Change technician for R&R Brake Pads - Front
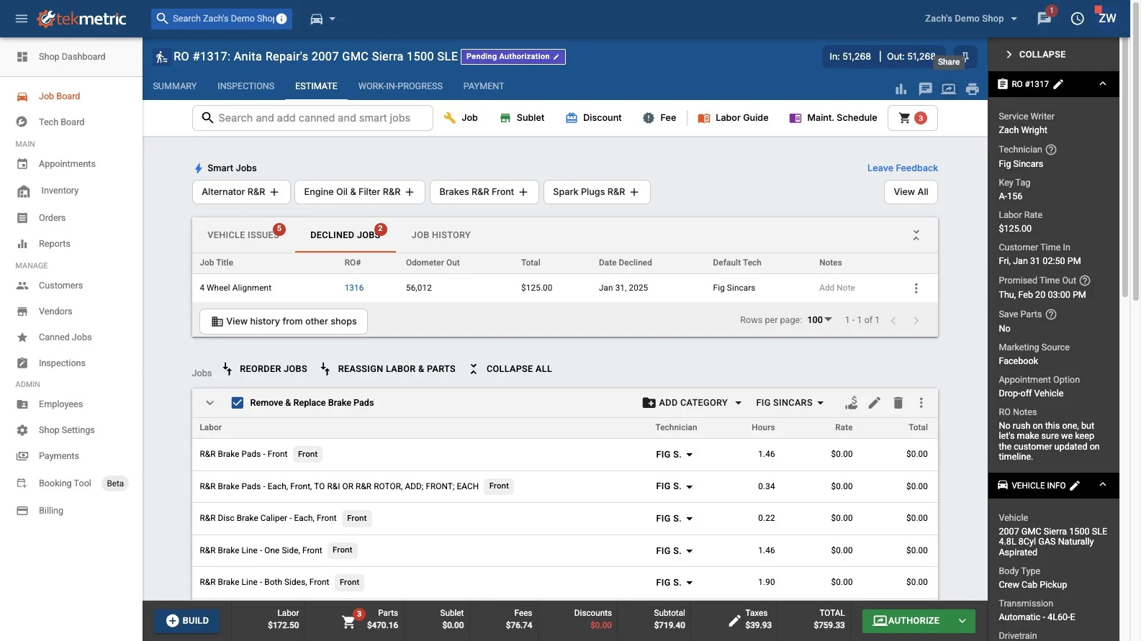Viewport: 1141px width, 641px height. pyautogui.click(x=674, y=455)
